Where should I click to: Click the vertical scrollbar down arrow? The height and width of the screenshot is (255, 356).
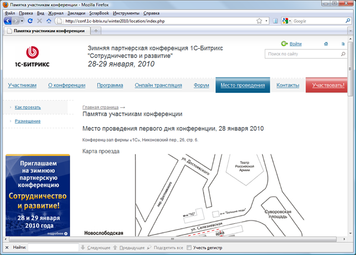[x=350, y=233]
